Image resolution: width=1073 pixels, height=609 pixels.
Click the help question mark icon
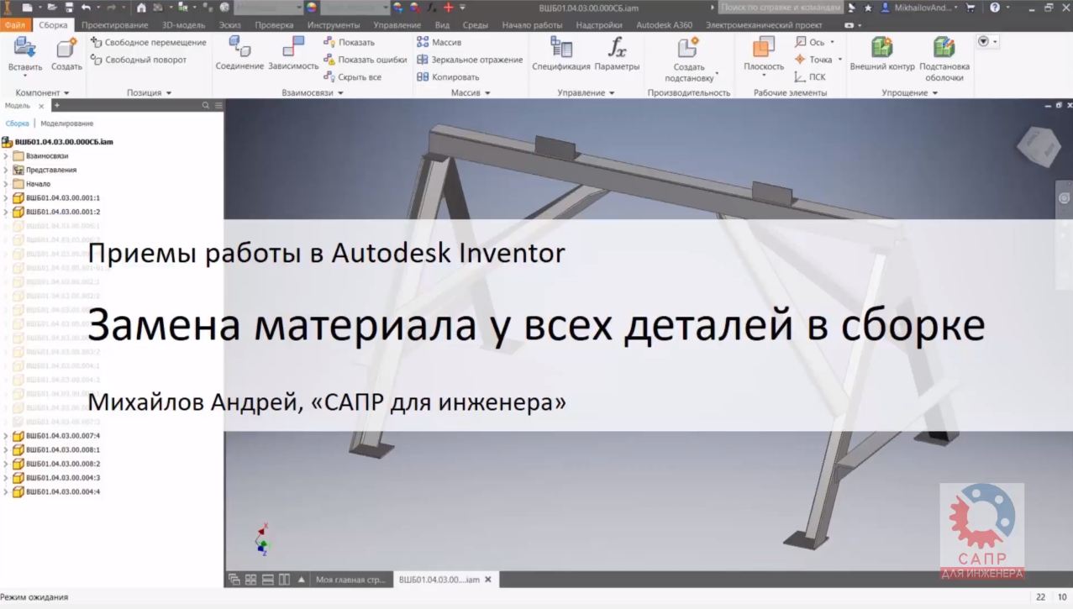[x=995, y=8]
